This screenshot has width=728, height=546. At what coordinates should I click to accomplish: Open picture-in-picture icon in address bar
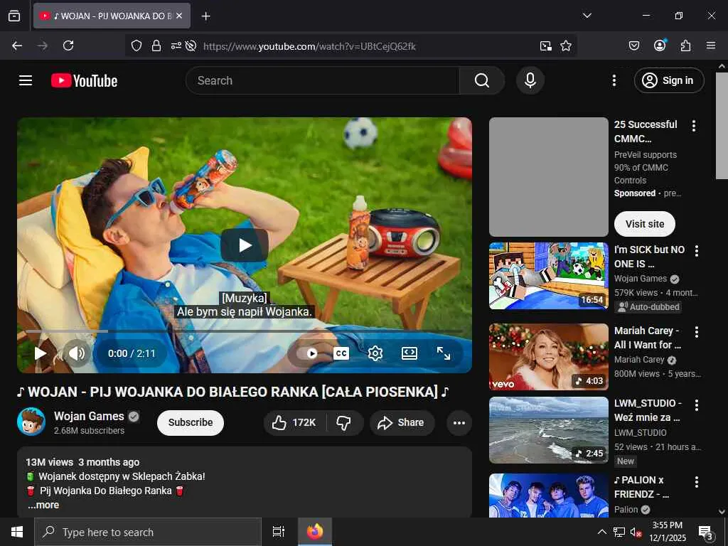pyautogui.click(x=545, y=45)
